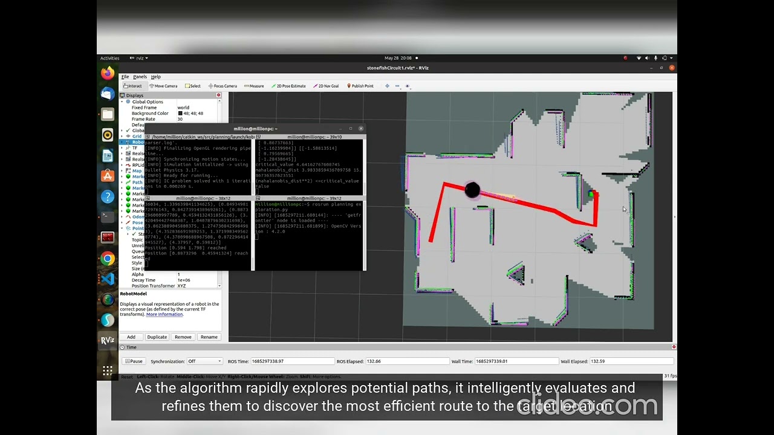Open the Background Color swatch 48;48;48
Screen dimensions: 774x435
tap(180, 113)
